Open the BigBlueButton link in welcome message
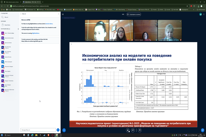Image resolution: width=206 pixels, height=137 pixels. click(x=36, y=33)
